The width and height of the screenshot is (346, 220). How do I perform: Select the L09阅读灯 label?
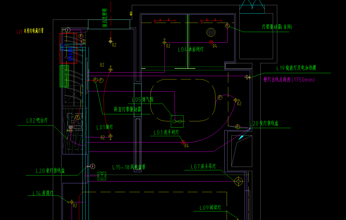210,208
